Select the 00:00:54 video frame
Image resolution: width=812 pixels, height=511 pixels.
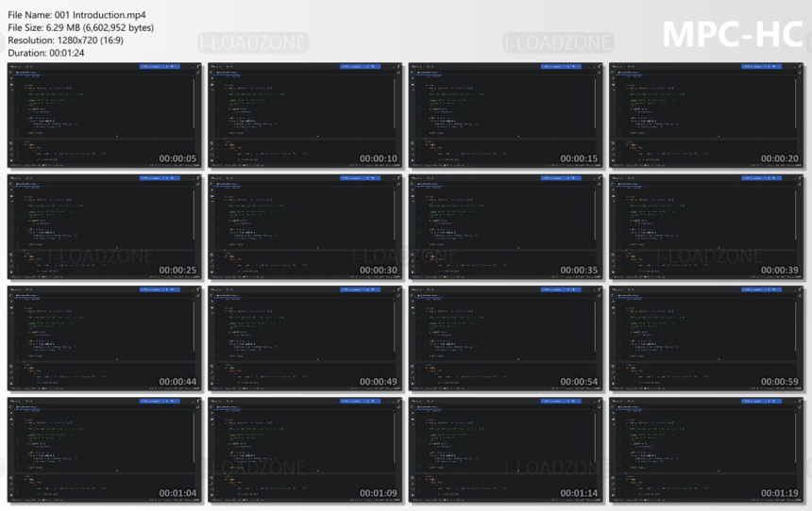click(x=506, y=338)
